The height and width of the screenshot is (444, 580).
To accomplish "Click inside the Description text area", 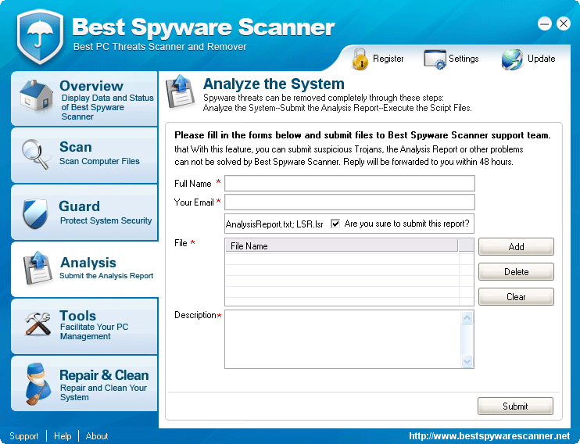I will 342,339.
